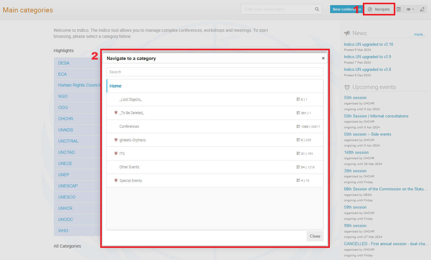This screenshot has height=260, width=431.
Task: Open the UNHCR highlight category
Action: click(x=65, y=208)
